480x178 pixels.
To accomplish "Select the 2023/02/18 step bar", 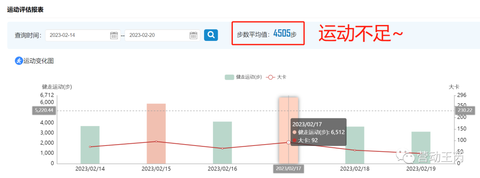I will (355, 145).
